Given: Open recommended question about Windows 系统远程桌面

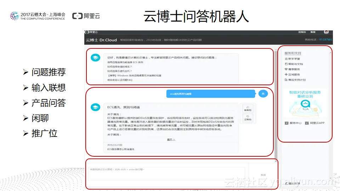Looking at the screenshot, I should [134, 76].
